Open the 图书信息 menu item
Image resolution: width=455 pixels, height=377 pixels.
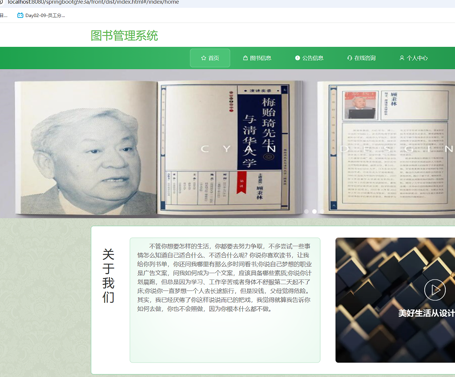click(x=257, y=58)
